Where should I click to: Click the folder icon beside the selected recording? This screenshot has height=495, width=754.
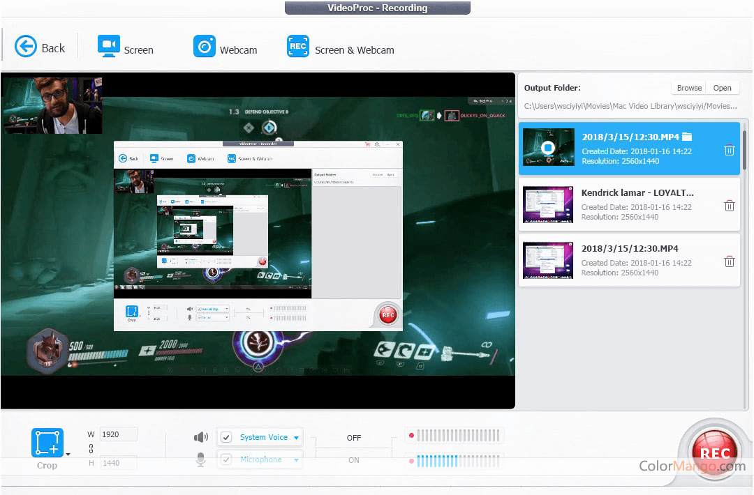coord(687,137)
